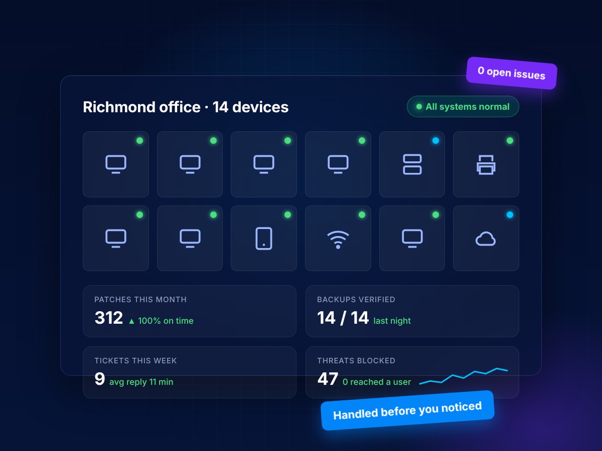Screen dimensions: 602x451
Task: Open the tablet device tile
Action: coord(264,238)
